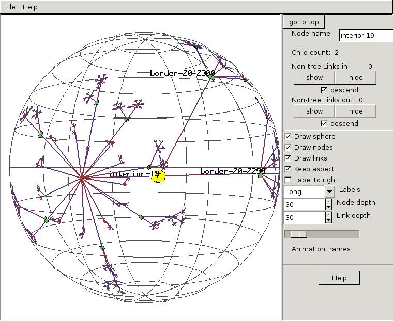Click the border-20-2290 label
Image resolution: width=393 pixels, height=321 pixels.
[233, 171]
